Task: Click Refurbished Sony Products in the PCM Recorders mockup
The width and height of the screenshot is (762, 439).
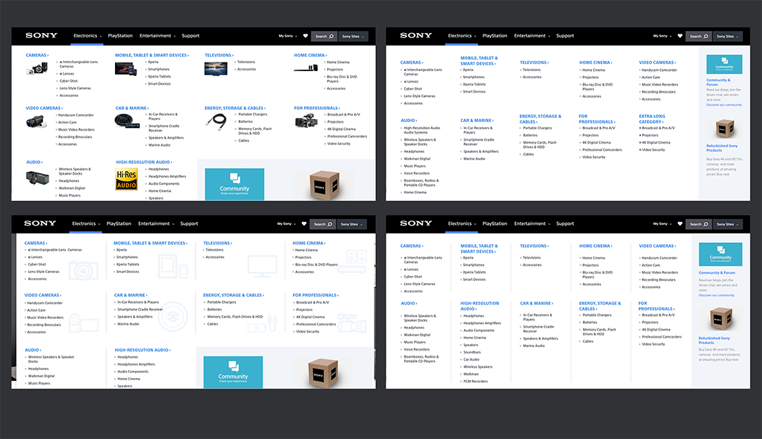Action: click(x=715, y=341)
